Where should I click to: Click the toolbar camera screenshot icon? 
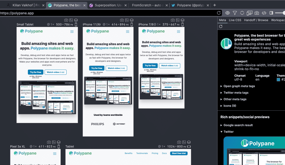pos(257,13)
